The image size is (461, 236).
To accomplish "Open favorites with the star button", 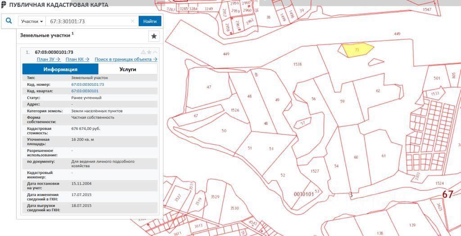I will [x=154, y=36].
